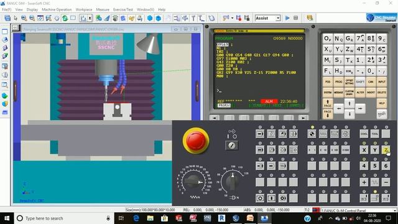Click the zoom out magnifier toolbar icon

tap(32, 18)
